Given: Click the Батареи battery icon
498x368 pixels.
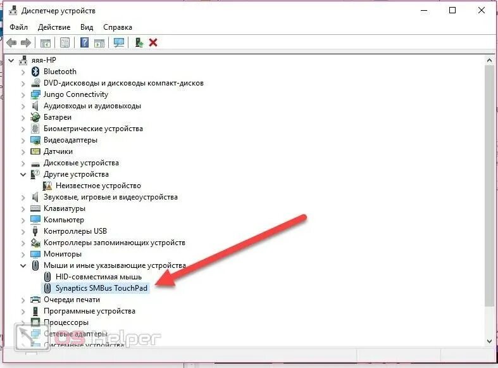Looking at the screenshot, I should [35, 117].
